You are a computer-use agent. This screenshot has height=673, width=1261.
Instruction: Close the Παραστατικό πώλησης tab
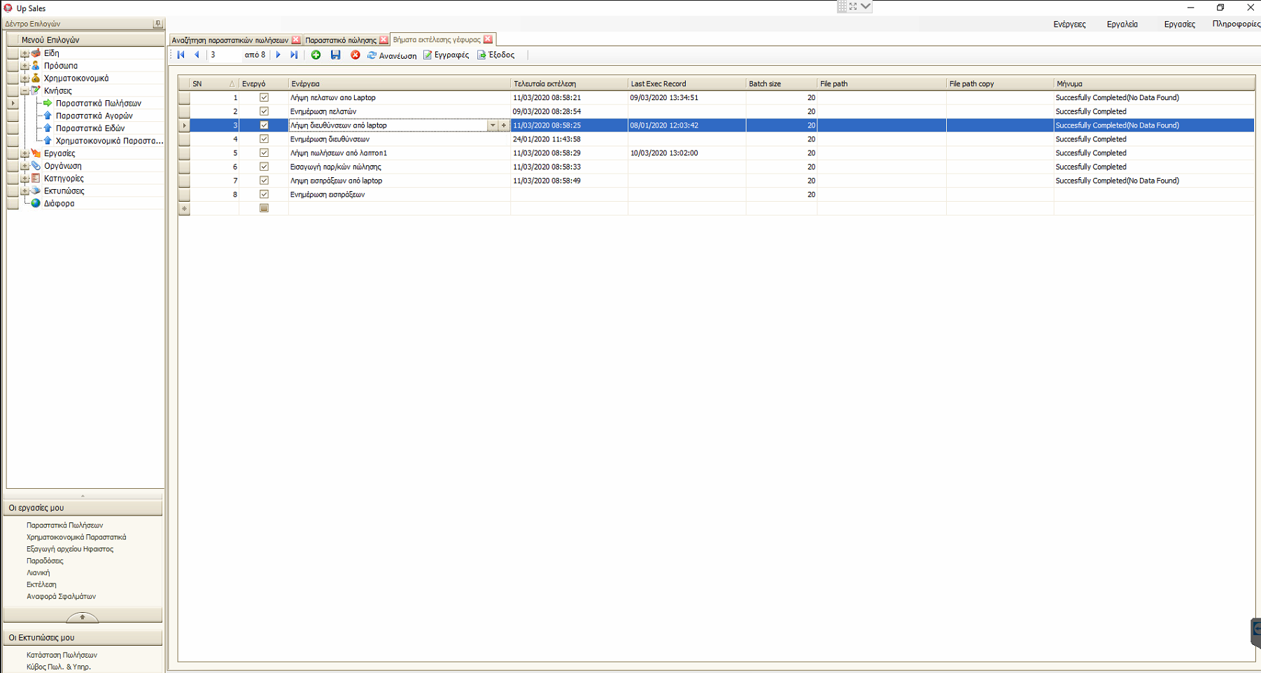[384, 40]
